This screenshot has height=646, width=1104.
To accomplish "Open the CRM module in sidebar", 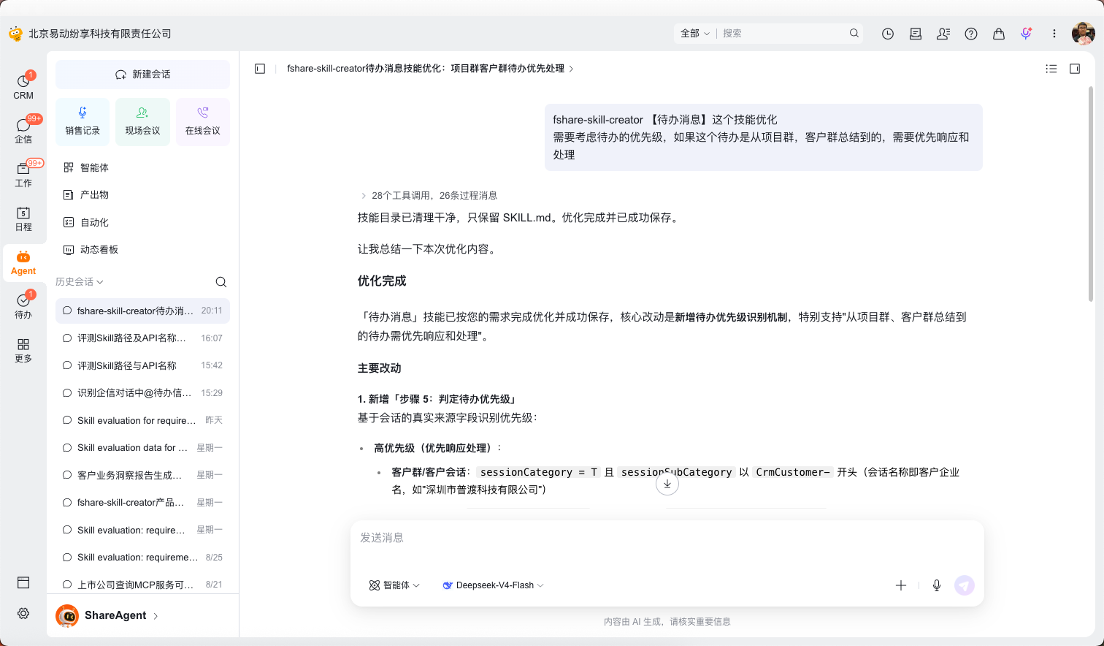I will pyautogui.click(x=23, y=86).
